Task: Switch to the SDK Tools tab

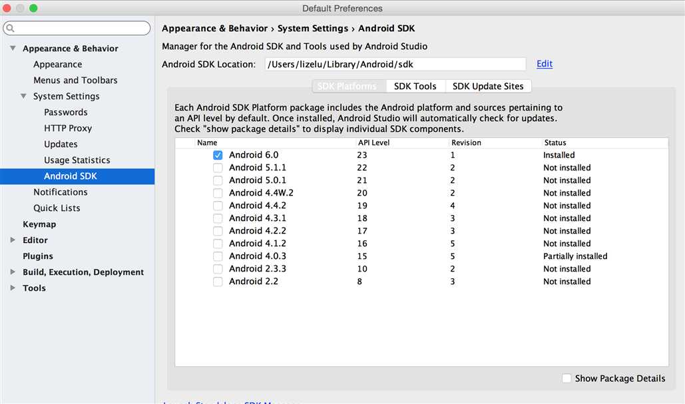Action: click(x=415, y=87)
